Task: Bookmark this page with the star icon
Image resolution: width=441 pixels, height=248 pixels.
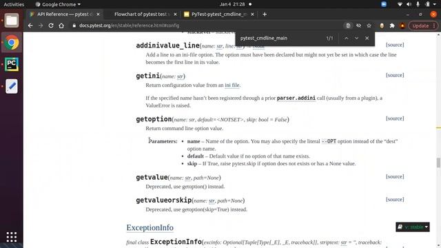Action: click(369, 25)
